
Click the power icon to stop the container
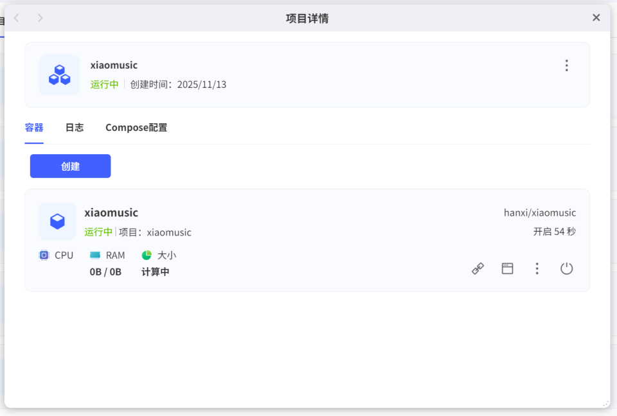point(566,268)
